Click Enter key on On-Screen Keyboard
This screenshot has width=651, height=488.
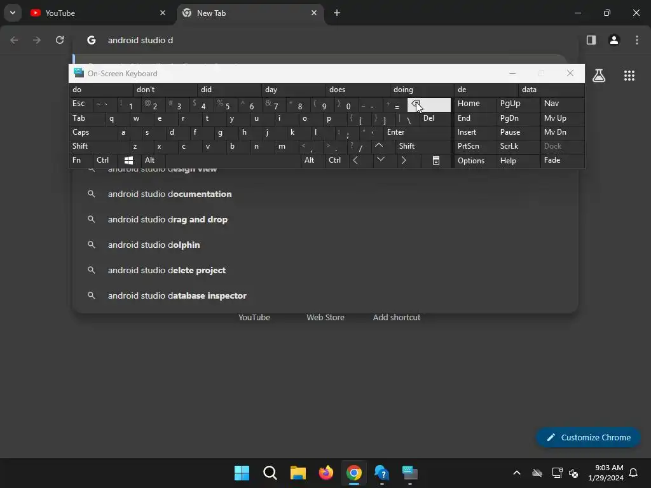coord(417,132)
